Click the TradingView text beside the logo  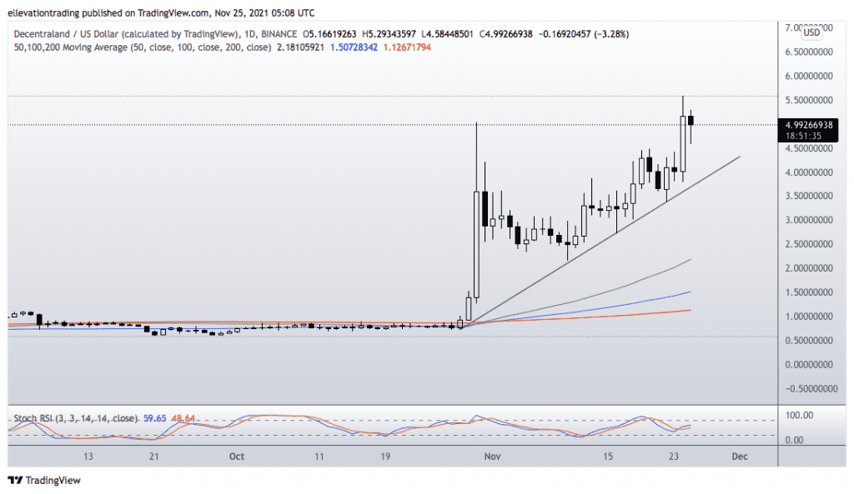(53, 481)
